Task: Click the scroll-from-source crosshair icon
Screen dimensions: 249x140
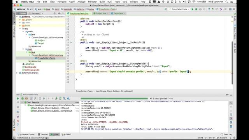Action: pyautogui.click(x=54, y=14)
